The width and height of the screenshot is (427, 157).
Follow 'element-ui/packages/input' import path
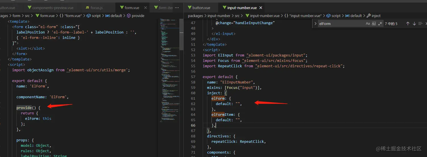coord(276,55)
